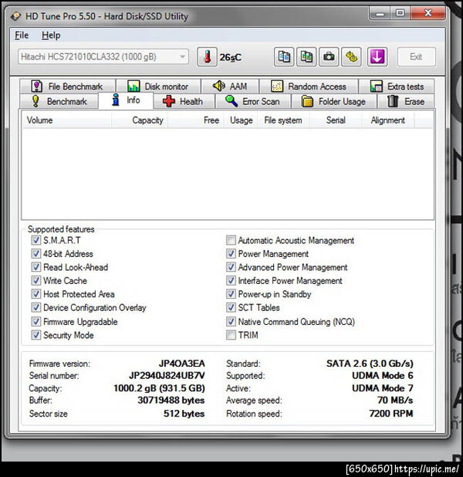
Task: Switch to the Disk monitor tab
Action: tap(158, 86)
